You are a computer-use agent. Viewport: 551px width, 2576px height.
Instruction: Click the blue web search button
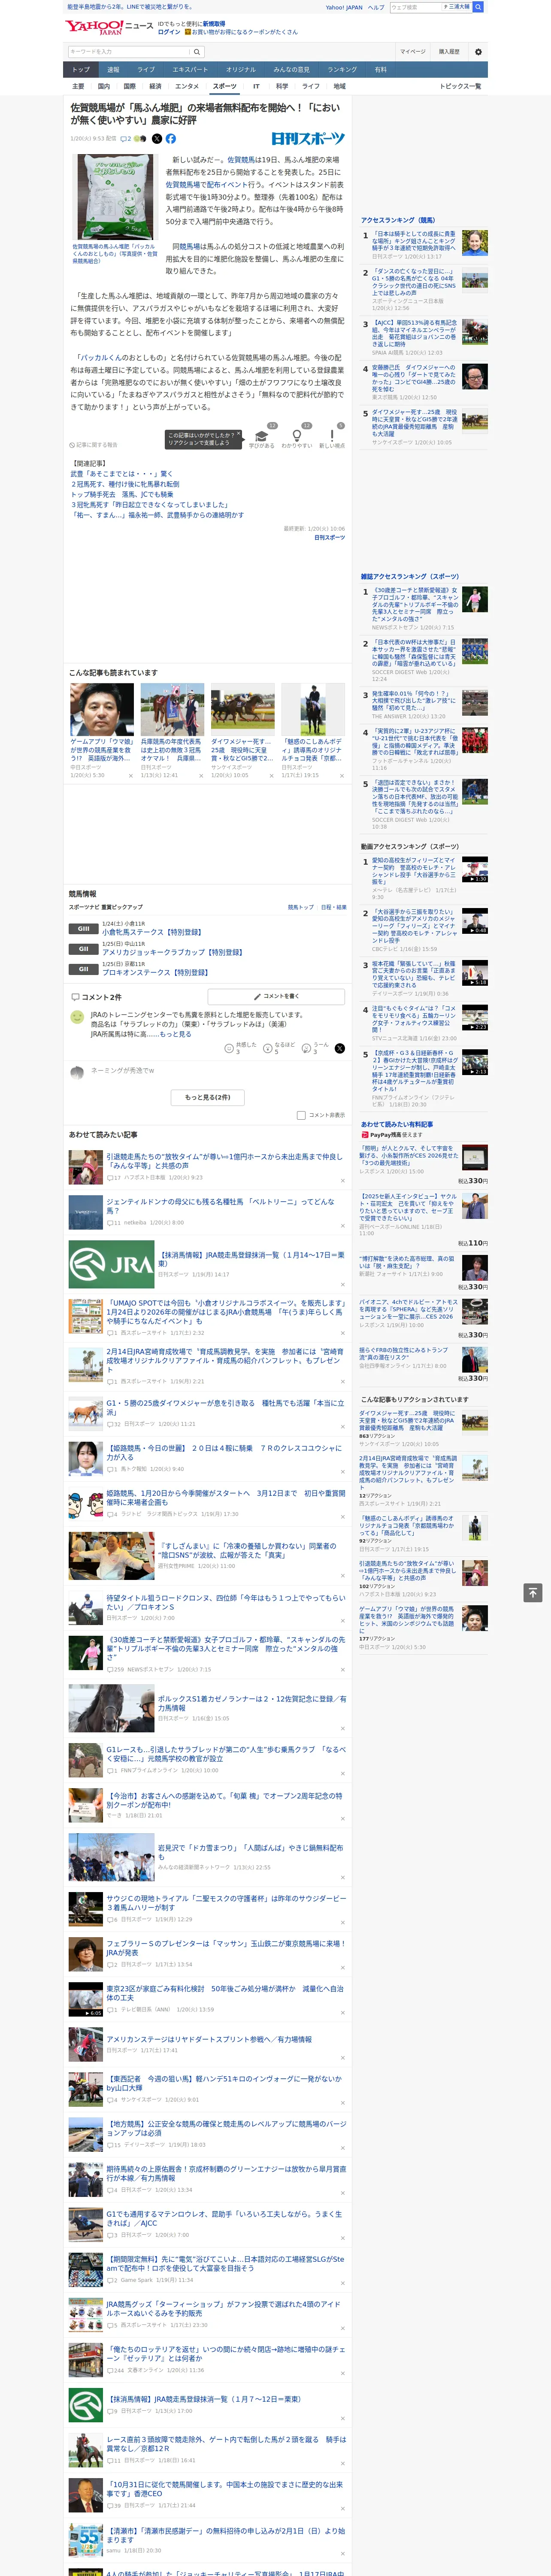coord(478,7)
